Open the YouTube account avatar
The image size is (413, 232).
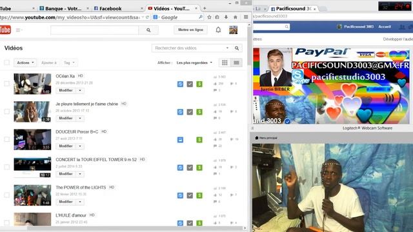point(233,30)
